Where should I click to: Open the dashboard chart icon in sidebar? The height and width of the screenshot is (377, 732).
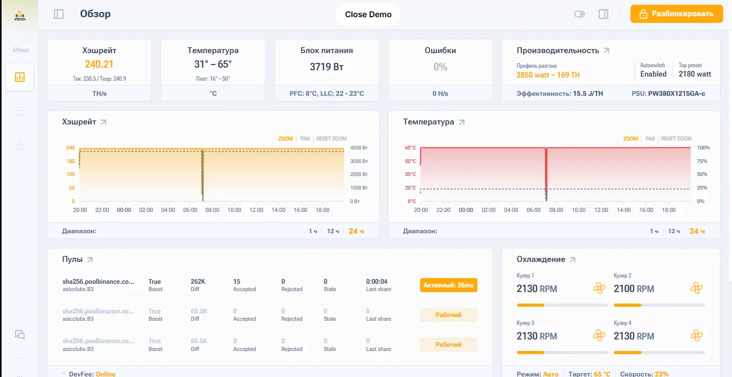click(x=20, y=77)
